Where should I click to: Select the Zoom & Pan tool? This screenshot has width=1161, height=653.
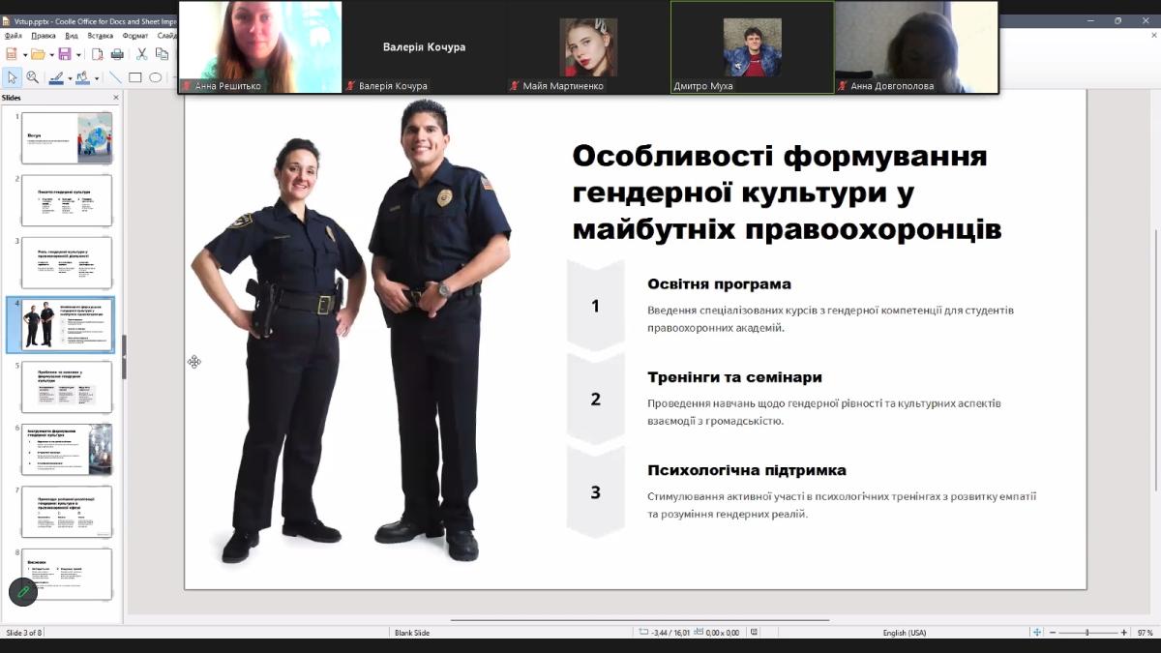(x=33, y=77)
